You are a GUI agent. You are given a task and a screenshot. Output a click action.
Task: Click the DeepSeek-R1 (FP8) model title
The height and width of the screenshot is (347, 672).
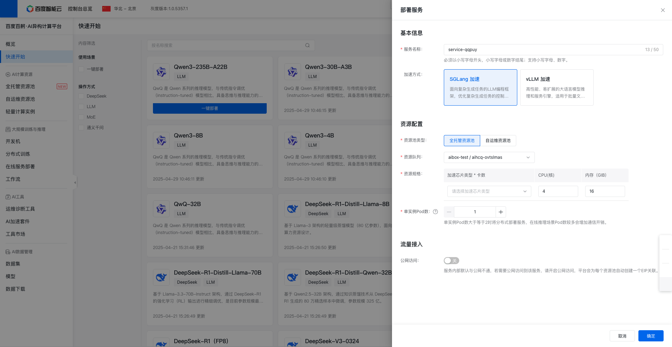pos(201,341)
